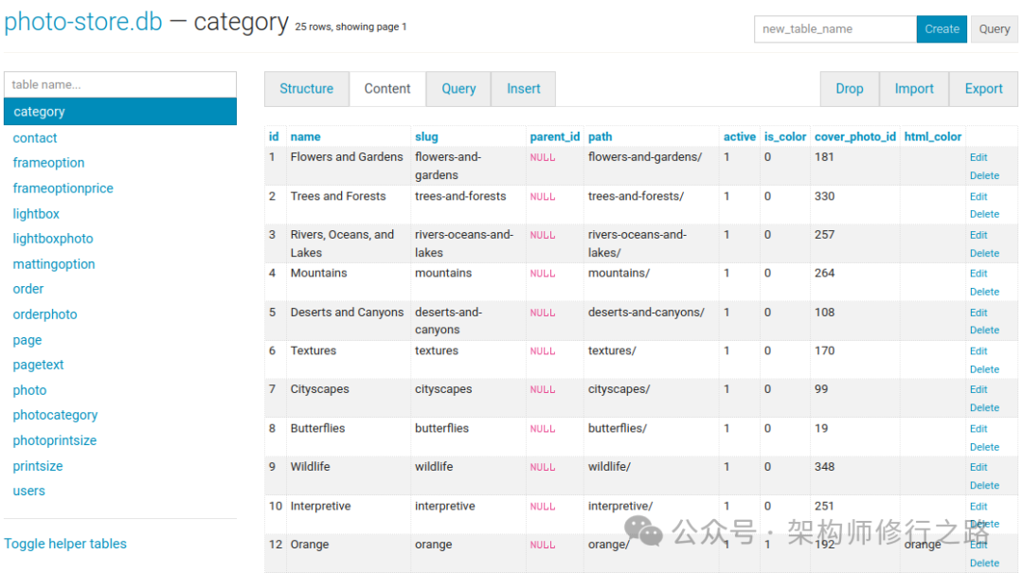Click the top-right Query button

(x=994, y=29)
